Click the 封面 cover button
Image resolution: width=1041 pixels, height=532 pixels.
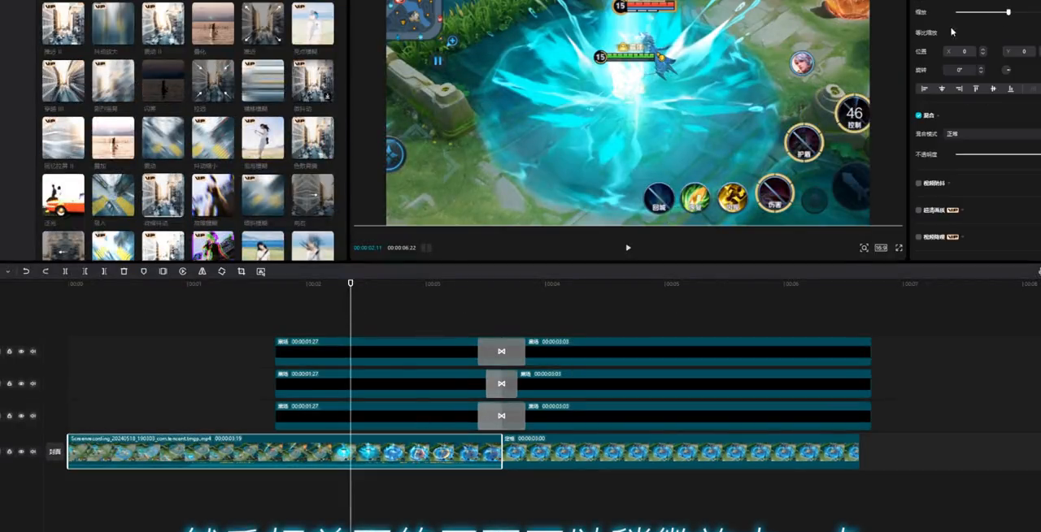55,452
